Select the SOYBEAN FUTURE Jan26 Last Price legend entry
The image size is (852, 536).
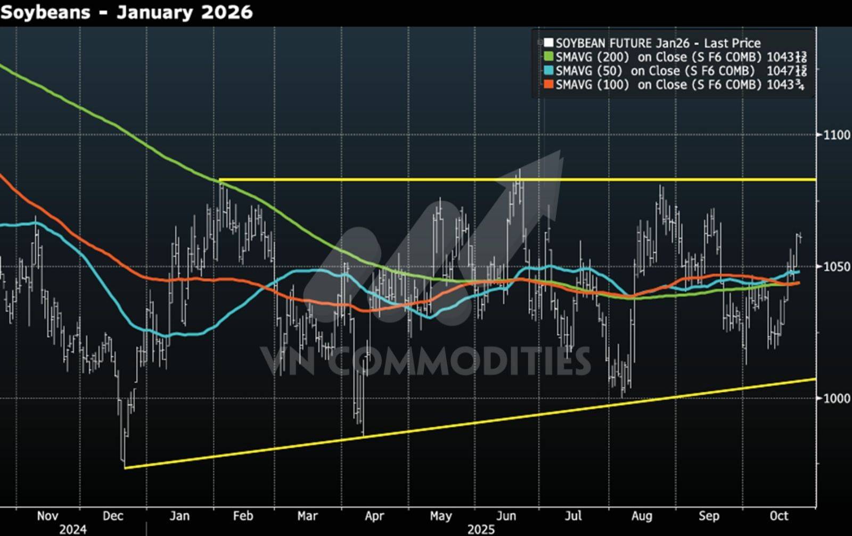[658, 43]
